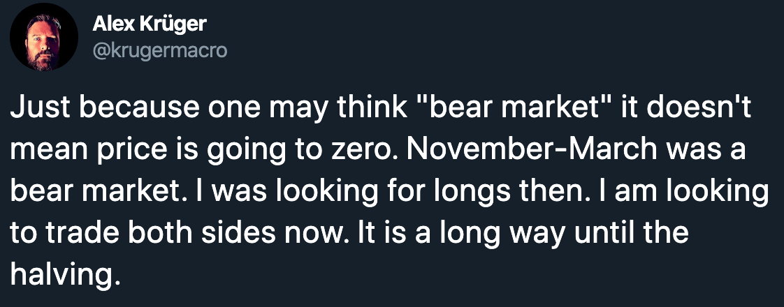Click the tweet body text
This screenshot has height=307, width=784.
pos(384,190)
